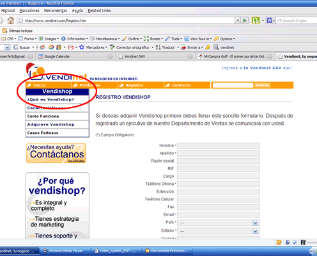Image resolution: width=317 pixels, height=256 pixels.
Task: Click the green Go arrow beside address bar
Action: [245, 20]
